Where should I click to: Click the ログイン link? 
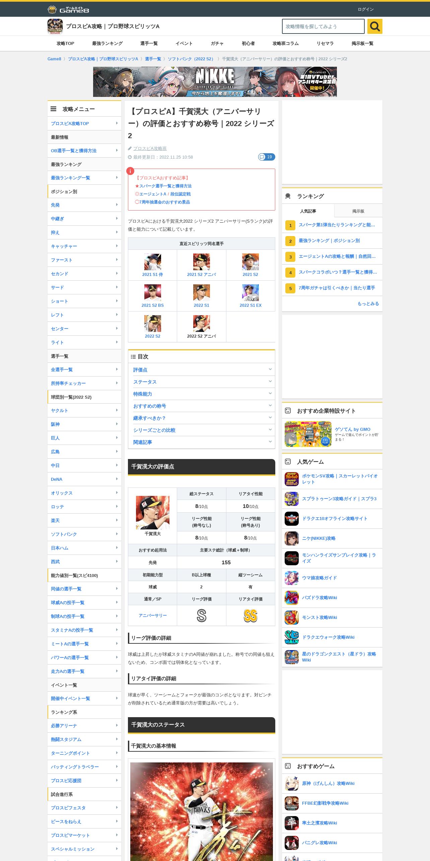[366, 9]
